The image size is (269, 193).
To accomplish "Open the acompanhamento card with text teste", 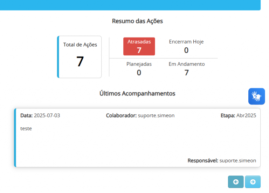I will click(137, 138).
